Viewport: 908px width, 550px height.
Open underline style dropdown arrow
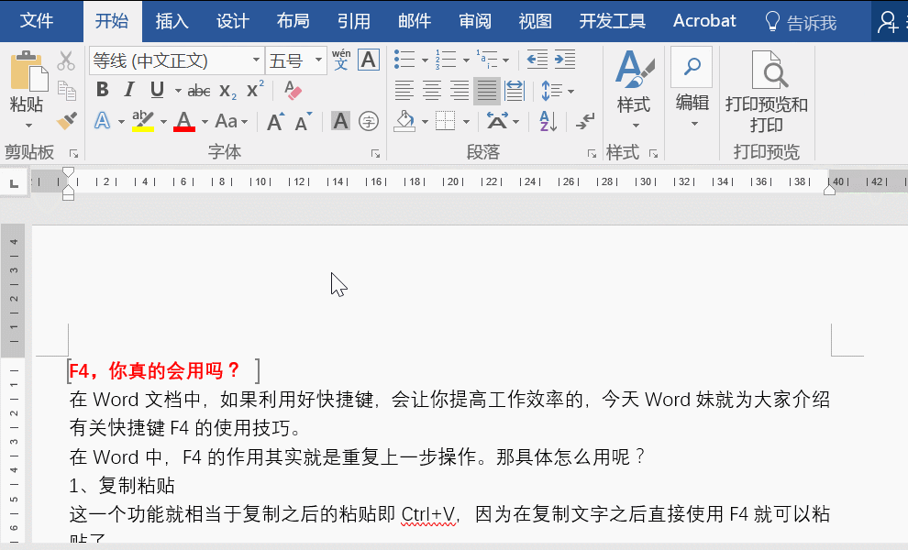[x=178, y=91]
